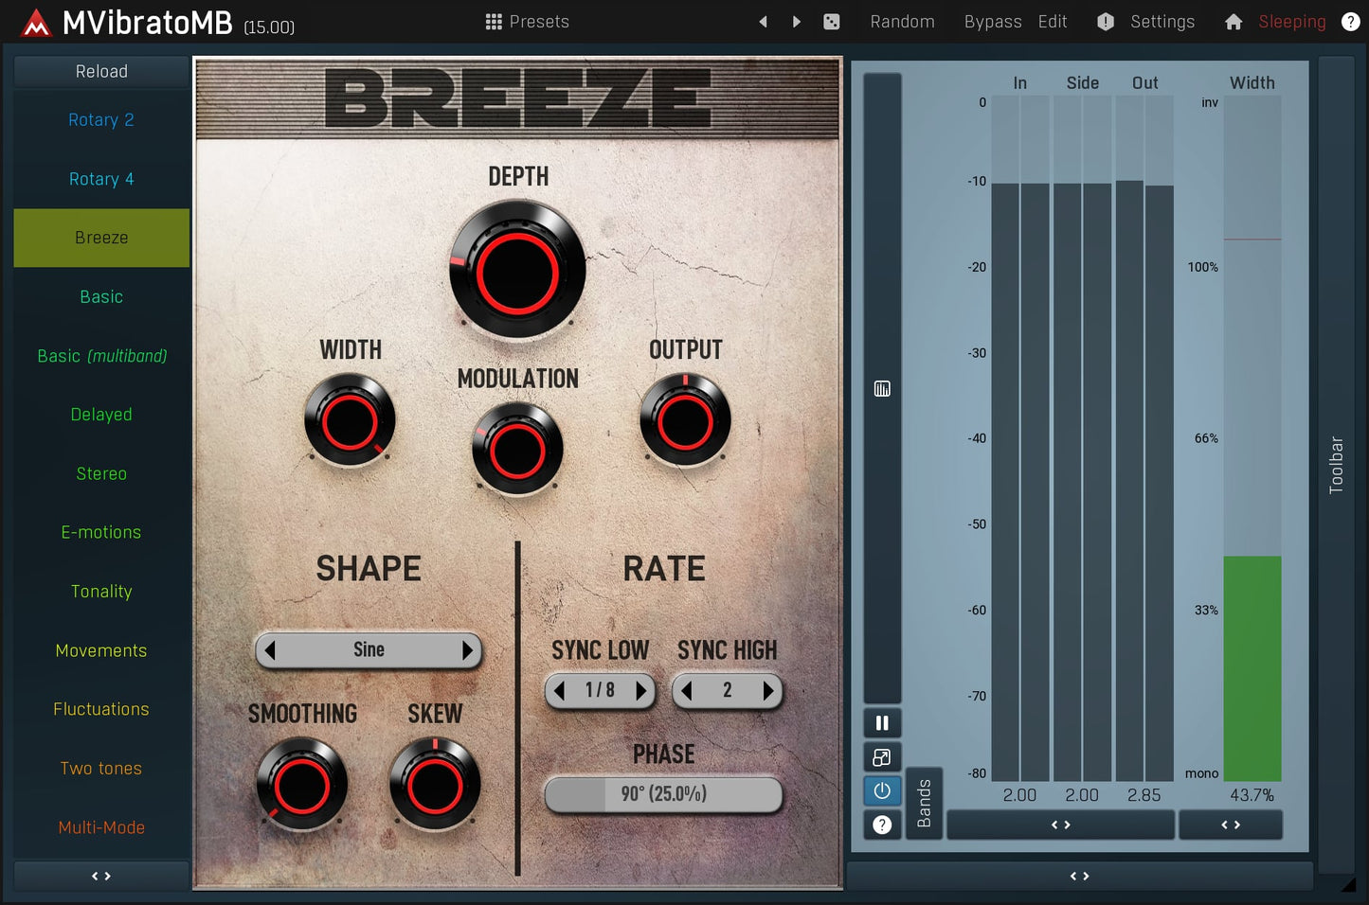Step Sync Low value down from 1/8
This screenshot has width=1369, height=905.
tap(560, 691)
